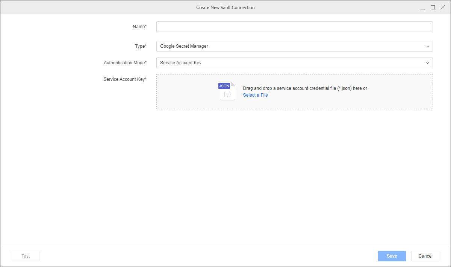Click the chevron arrow in Type field
Viewport: 451px width, 267px height.
tap(427, 46)
